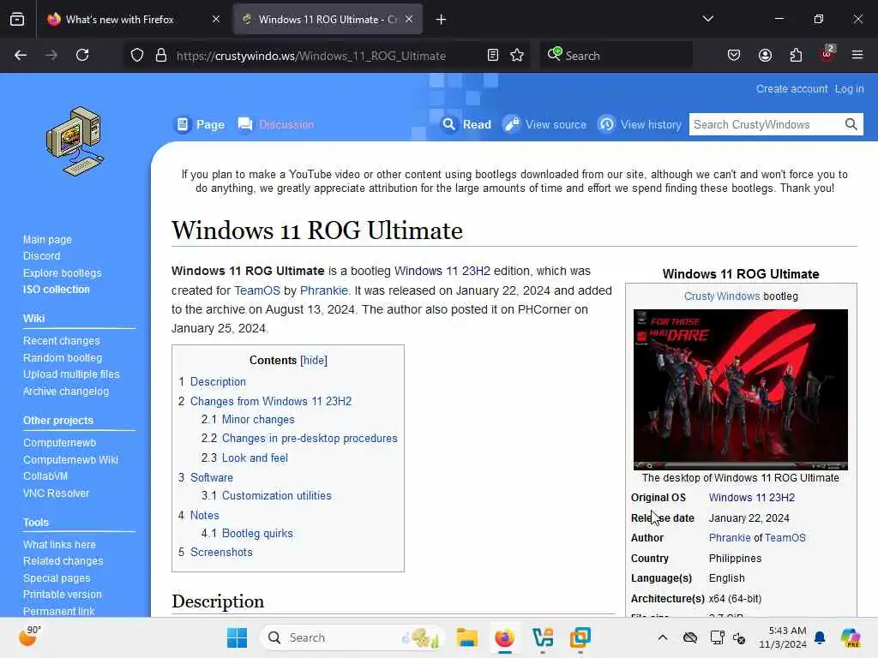The image size is (878, 658).
Task: Open the Extensions puzzle icon
Action: 796,56
